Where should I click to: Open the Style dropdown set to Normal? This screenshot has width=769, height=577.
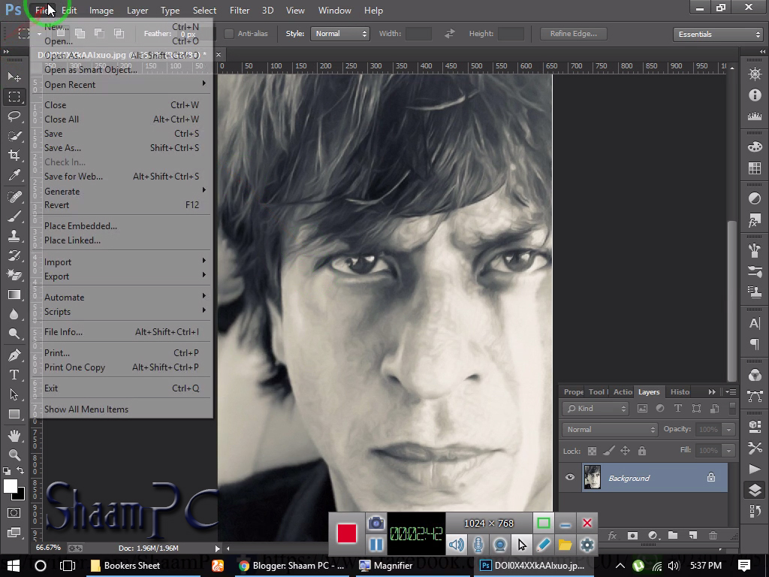(340, 33)
